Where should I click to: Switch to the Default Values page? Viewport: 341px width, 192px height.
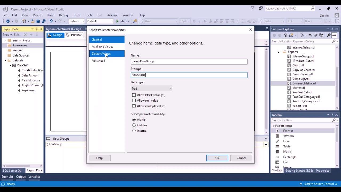(107, 54)
